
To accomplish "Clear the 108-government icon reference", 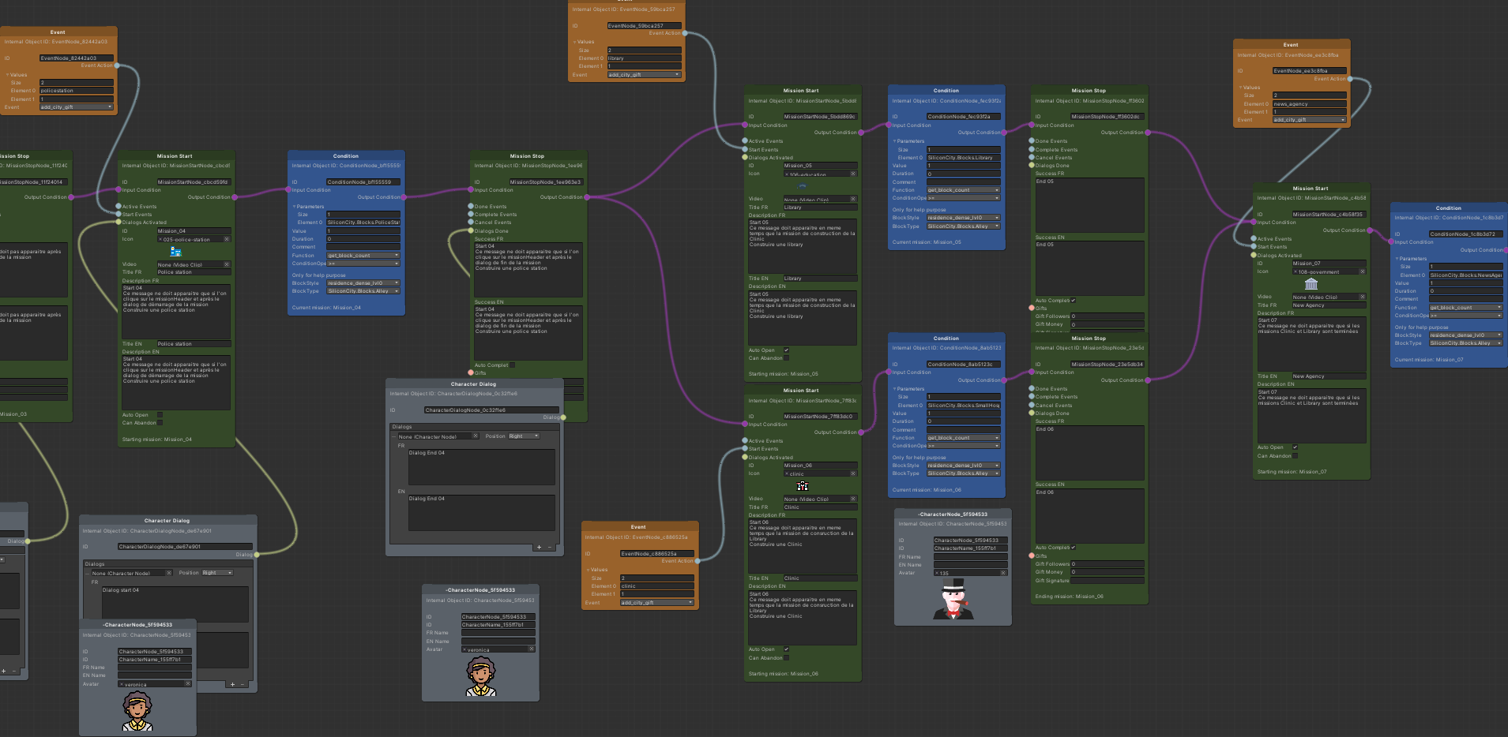I will pos(1296,272).
